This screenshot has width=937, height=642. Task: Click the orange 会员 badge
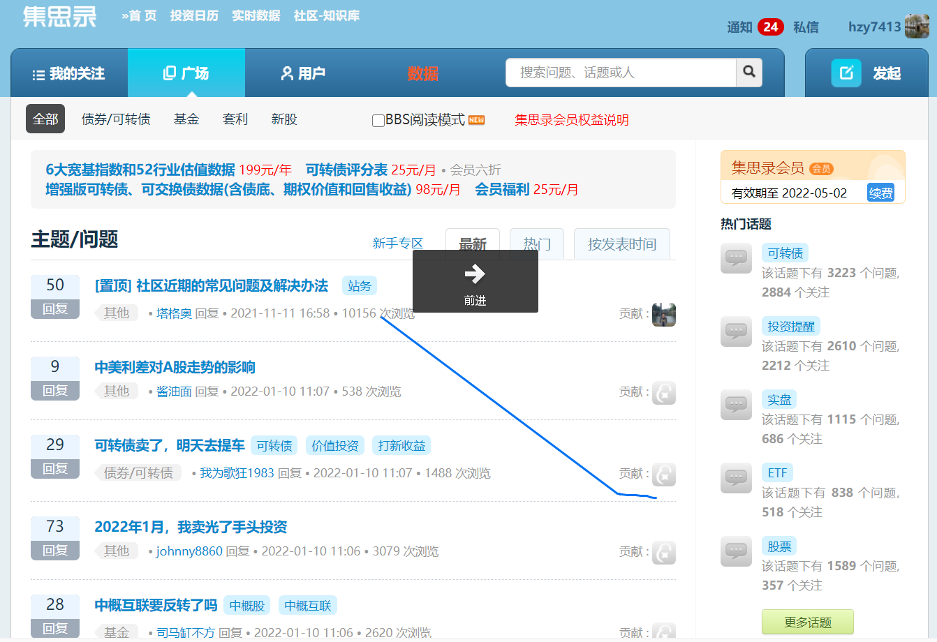click(x=821, y=168)
